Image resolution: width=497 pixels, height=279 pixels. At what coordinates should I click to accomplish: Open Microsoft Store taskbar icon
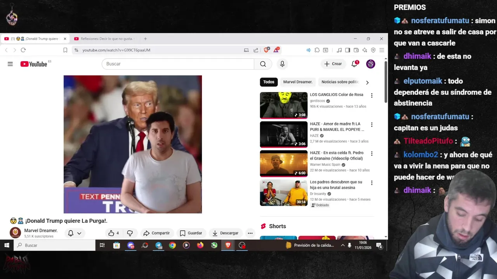click(x=116, y=245)
